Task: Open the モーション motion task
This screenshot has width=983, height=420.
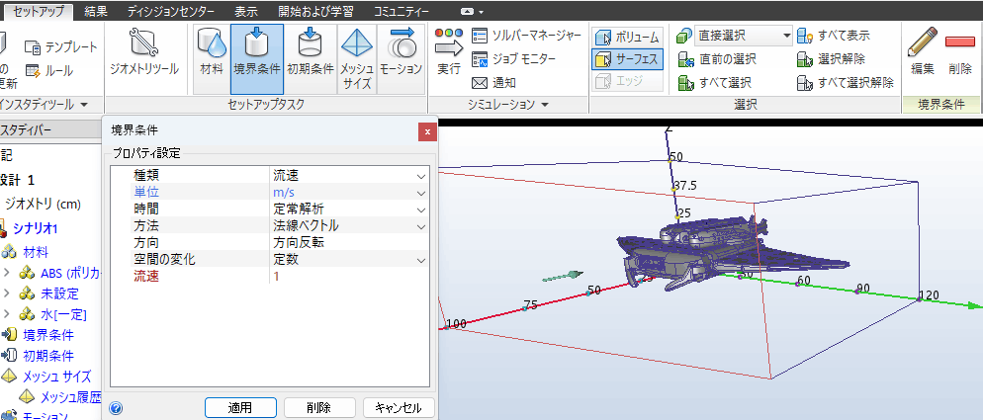Action: point(401,53)
